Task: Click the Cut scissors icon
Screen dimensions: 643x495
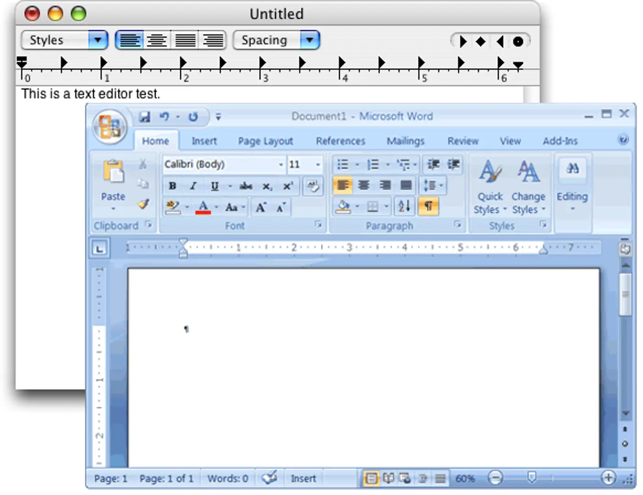Action: [143, 164]
